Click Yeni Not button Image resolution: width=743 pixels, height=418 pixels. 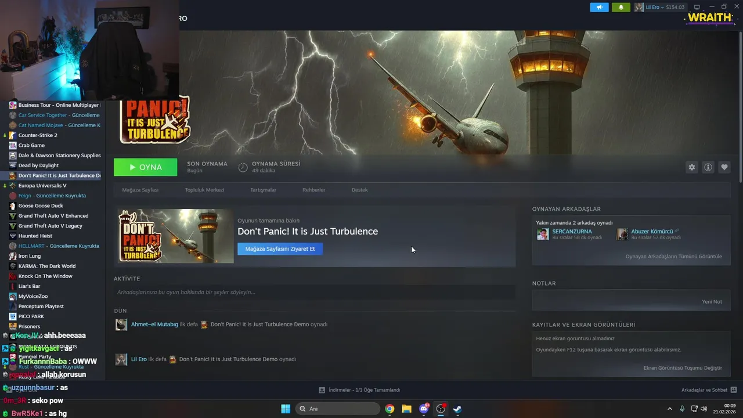[x=712, y=302]
